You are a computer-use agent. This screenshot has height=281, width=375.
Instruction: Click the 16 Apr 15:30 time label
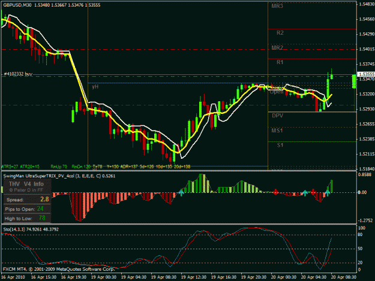[44, 277]
